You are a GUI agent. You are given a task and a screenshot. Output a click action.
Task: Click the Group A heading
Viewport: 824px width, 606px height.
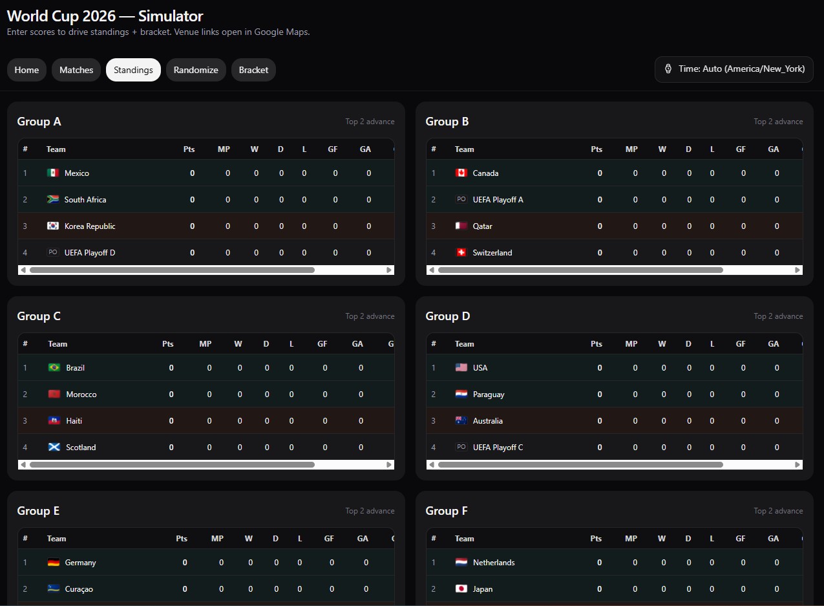point(39,122)
